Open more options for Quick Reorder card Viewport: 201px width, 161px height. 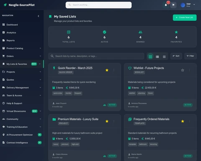(114, 70)
